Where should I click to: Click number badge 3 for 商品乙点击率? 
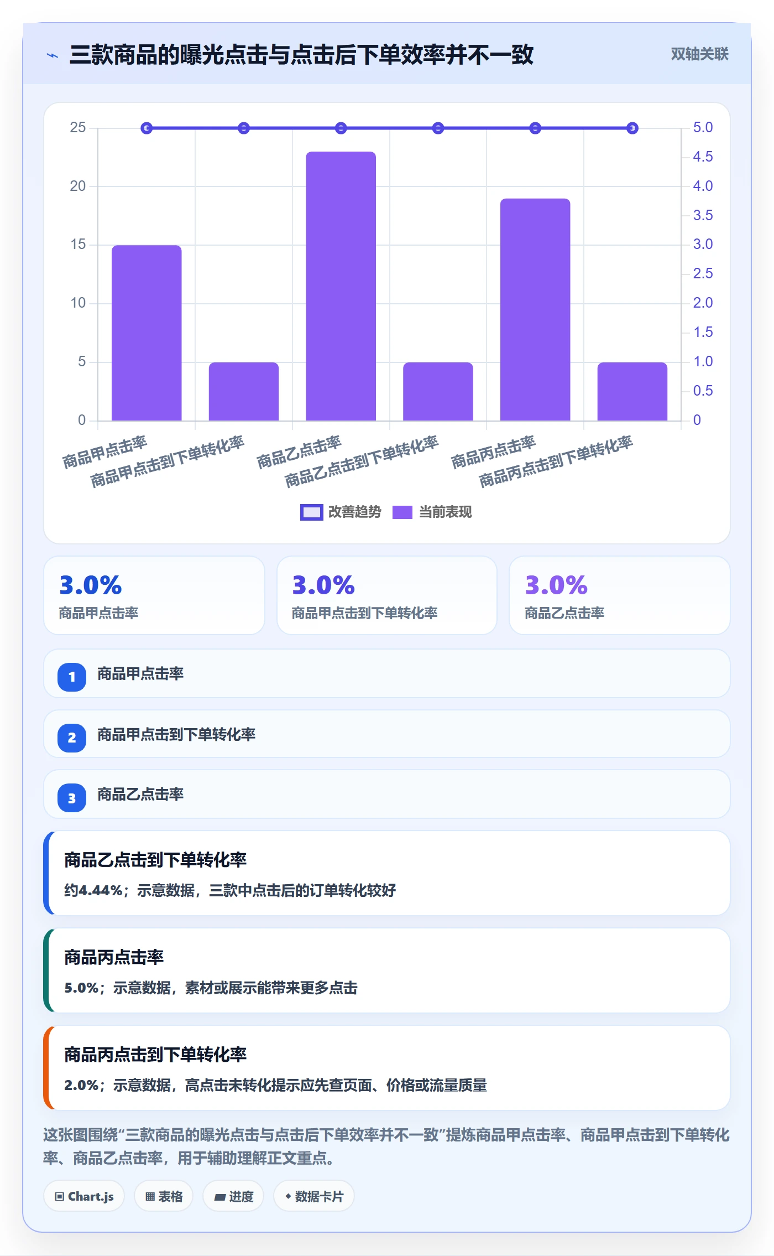pyautogui.click(x=72, y=798)
